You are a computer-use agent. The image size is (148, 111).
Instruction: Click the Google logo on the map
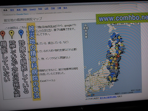coord(90,95)
